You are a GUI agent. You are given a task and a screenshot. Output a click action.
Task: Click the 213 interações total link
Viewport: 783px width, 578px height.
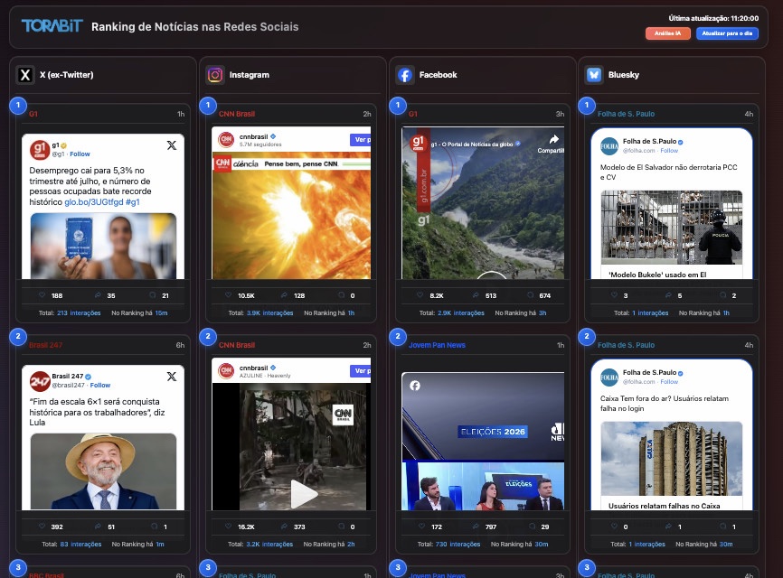79,313
